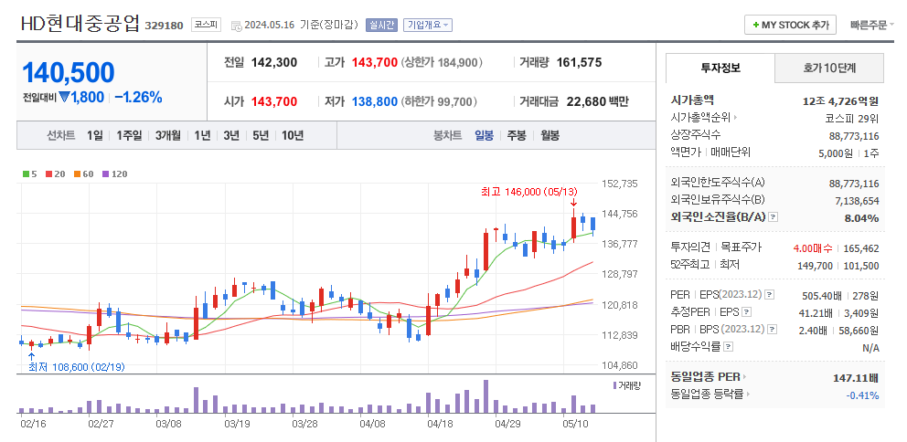This screenshot has width=907, height=442.
Task: Toggle the orange 60-day moving average legend
Action: (x=77, y=174)
